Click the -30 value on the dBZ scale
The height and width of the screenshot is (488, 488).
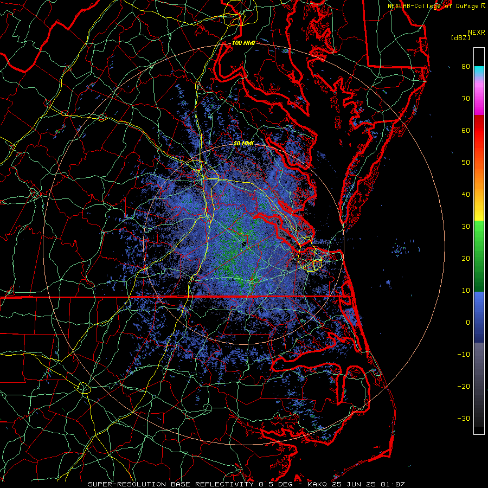click(x=464, y=418)
